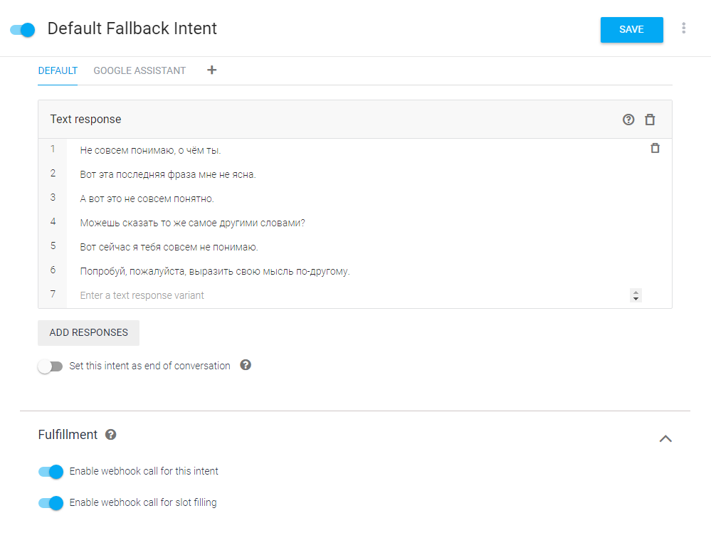711x560 pixels.
Task: Click the Text response help icon
Action: [x=628, y=120]
